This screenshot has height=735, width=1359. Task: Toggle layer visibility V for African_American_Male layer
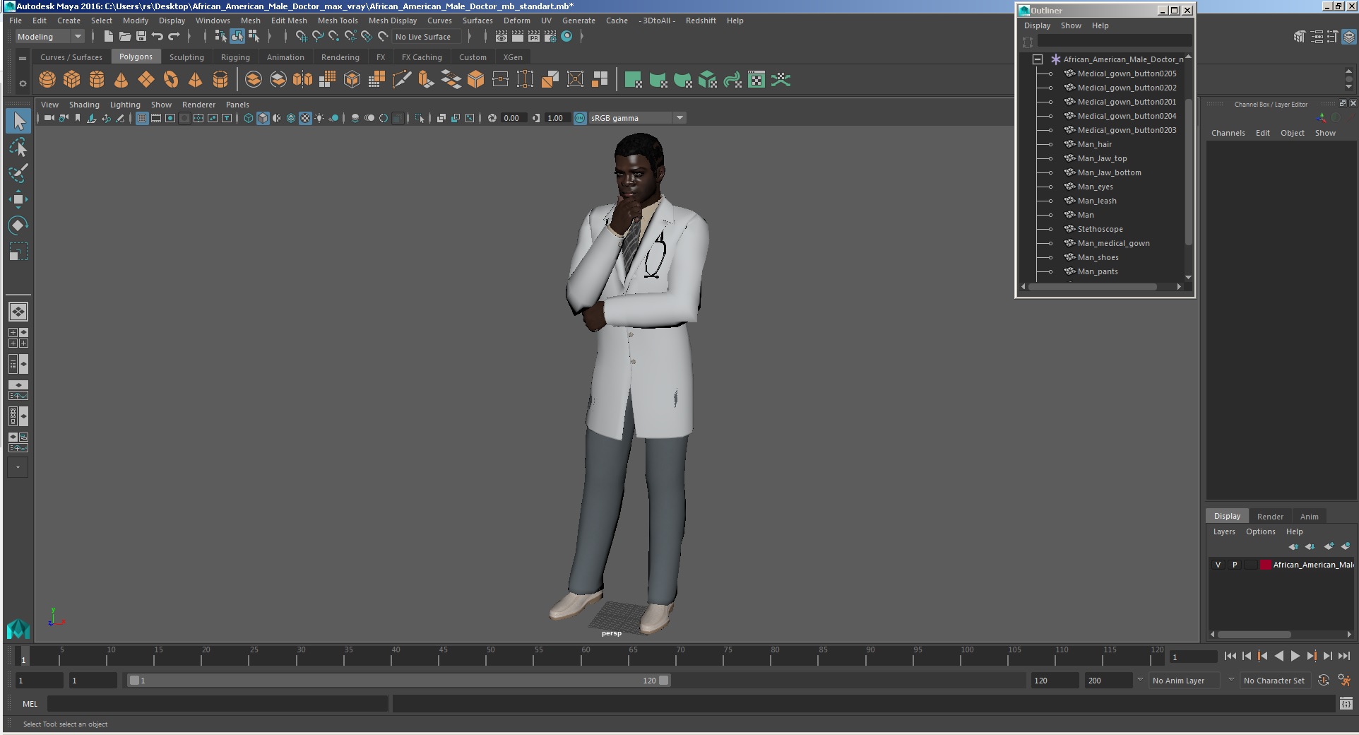[x=1218, y=565]
